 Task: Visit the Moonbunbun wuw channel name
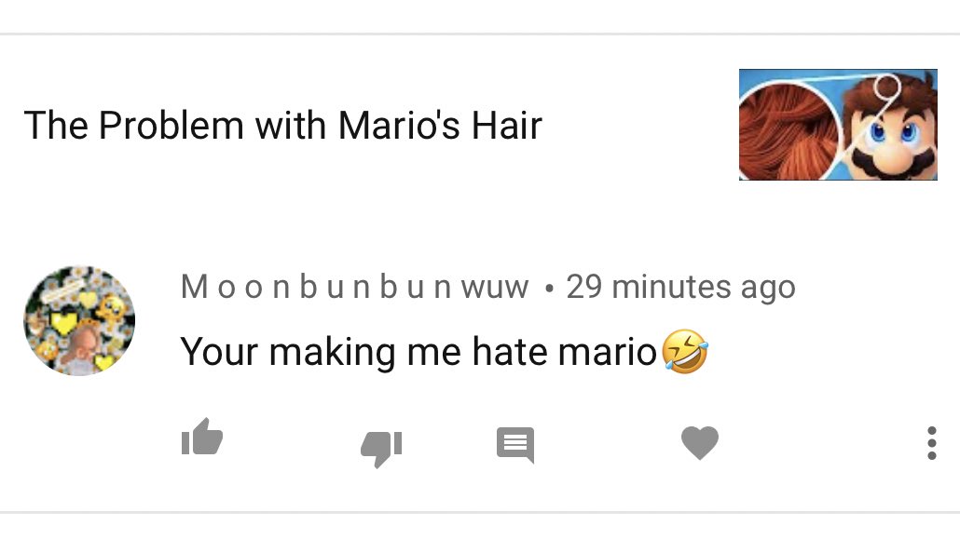click(x=354, y=287)
